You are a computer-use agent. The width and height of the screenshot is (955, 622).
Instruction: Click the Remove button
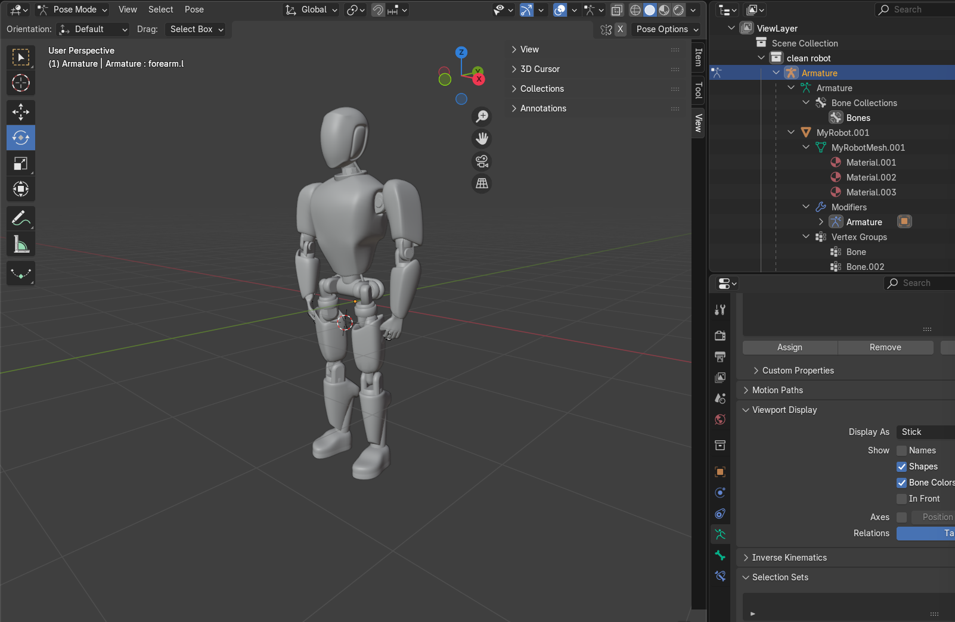tap(885, 347)
